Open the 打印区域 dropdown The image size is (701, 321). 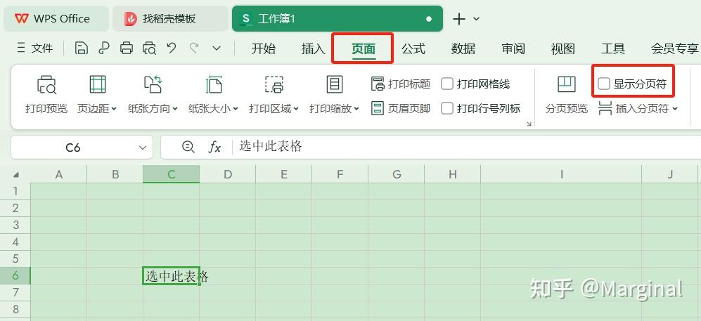[274, 95]
